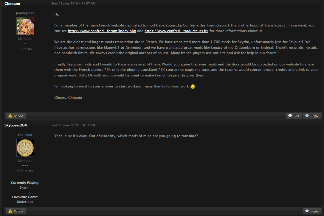Edit the message sent by Chiinami
Screen dimensions: 324x216
[294, 116]
